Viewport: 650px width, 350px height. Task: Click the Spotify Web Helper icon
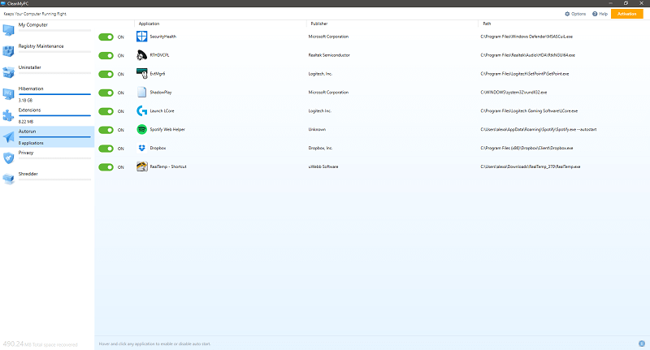tap(141, 129)
